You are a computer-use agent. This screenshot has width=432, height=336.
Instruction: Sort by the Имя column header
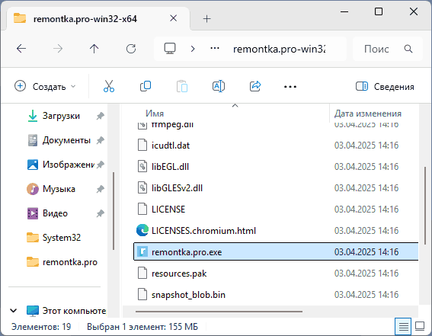(155, 114)
